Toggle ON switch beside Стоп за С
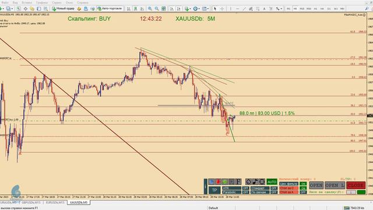 pos(303,188)
